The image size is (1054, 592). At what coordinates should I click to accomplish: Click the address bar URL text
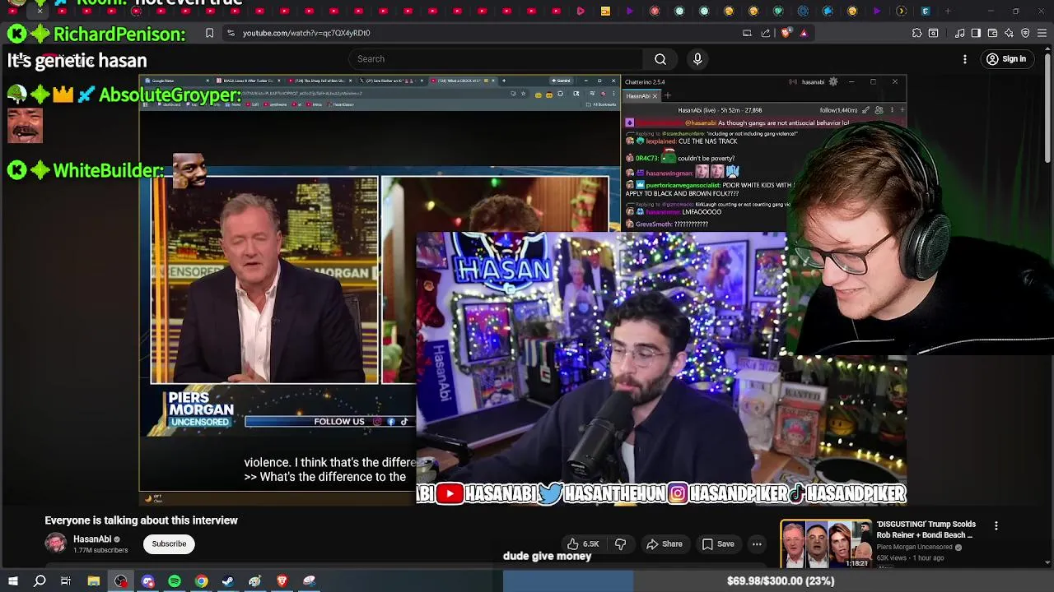click(x=306, y=33)
